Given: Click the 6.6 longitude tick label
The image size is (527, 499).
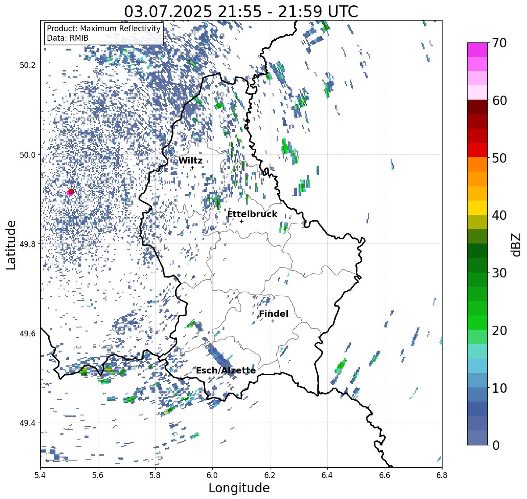Looking at the screenshot, I should coord(385,475).
